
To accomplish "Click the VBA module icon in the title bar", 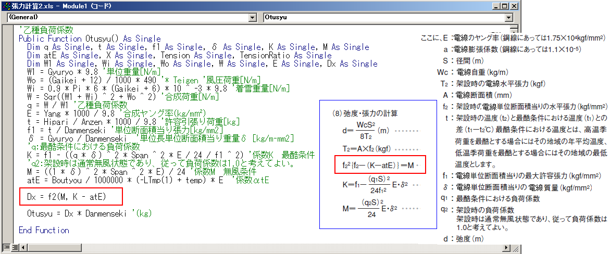I will 6,6.
